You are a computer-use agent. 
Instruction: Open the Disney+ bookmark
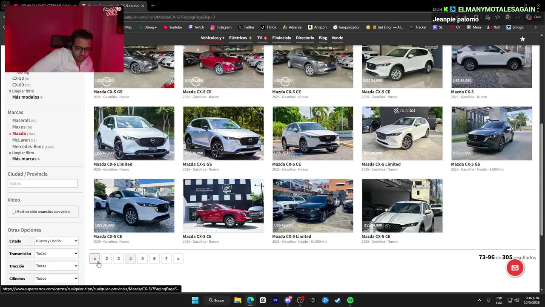coord(147,27)
